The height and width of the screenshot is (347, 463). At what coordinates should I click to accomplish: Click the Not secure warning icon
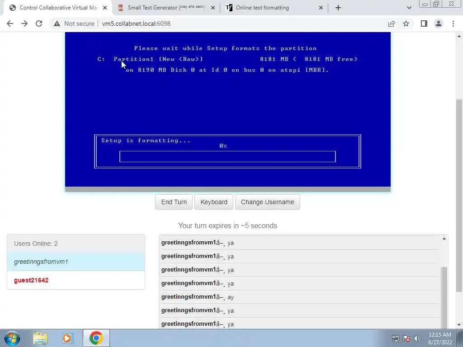click(57, 23)
